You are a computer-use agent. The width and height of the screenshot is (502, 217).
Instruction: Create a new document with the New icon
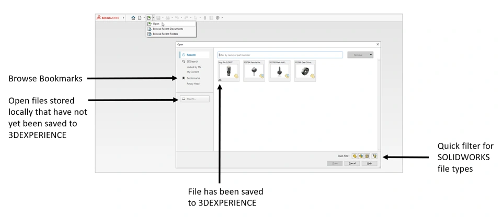[x=140, y=18]
